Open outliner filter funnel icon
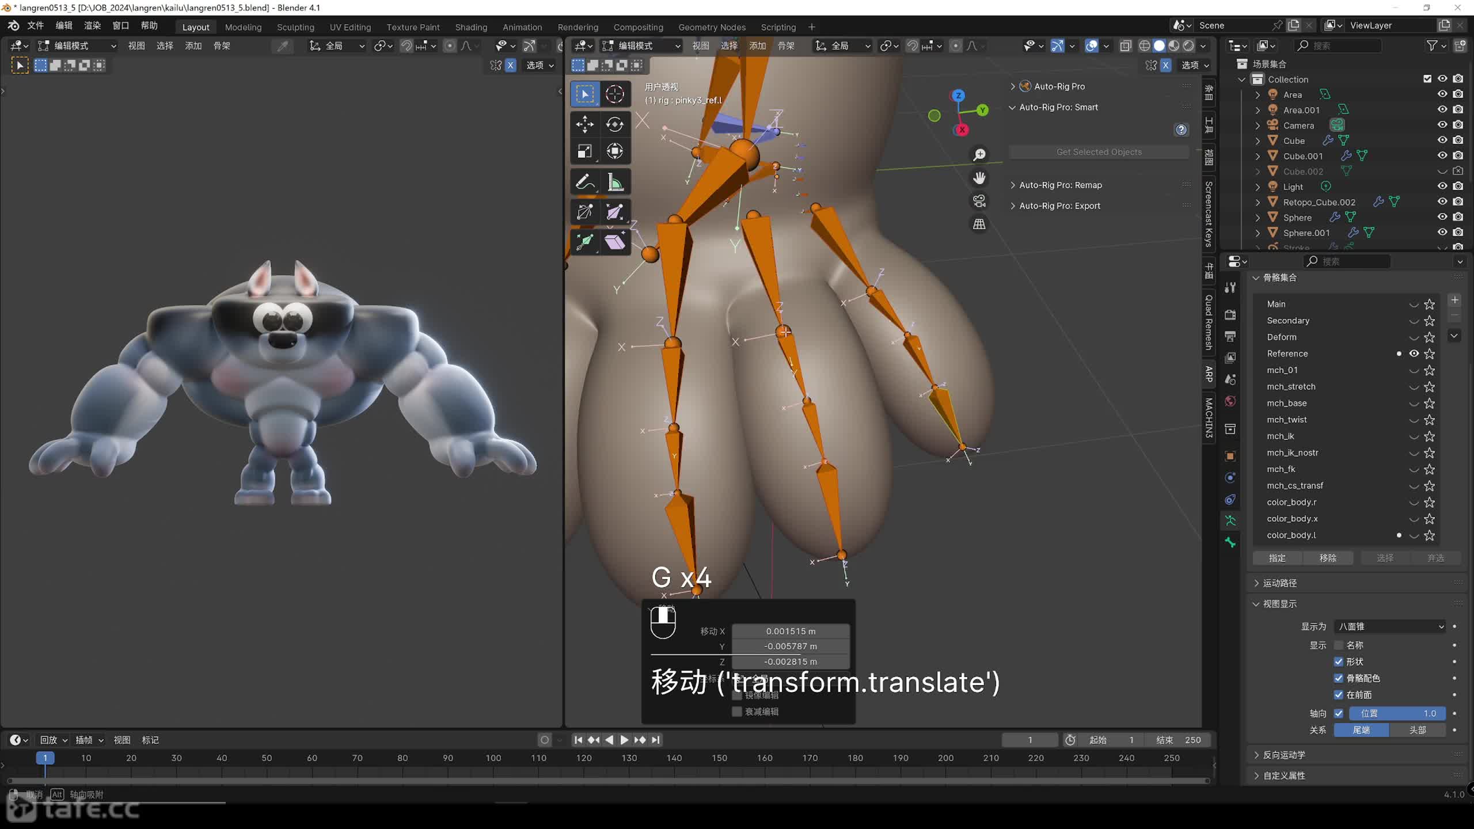 coord(1431,45)
